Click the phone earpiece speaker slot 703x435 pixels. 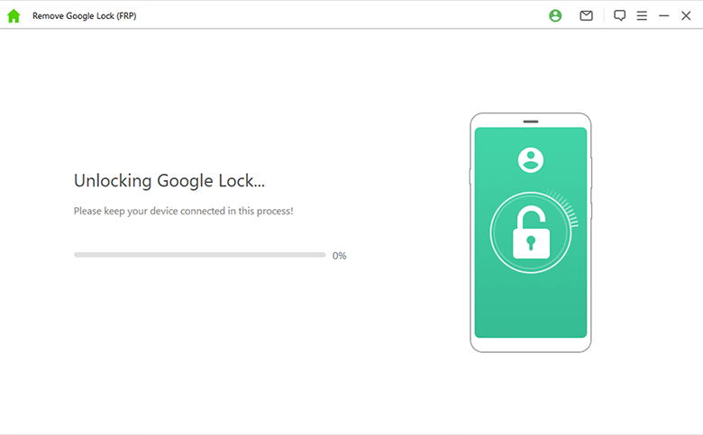click(530, 121)
